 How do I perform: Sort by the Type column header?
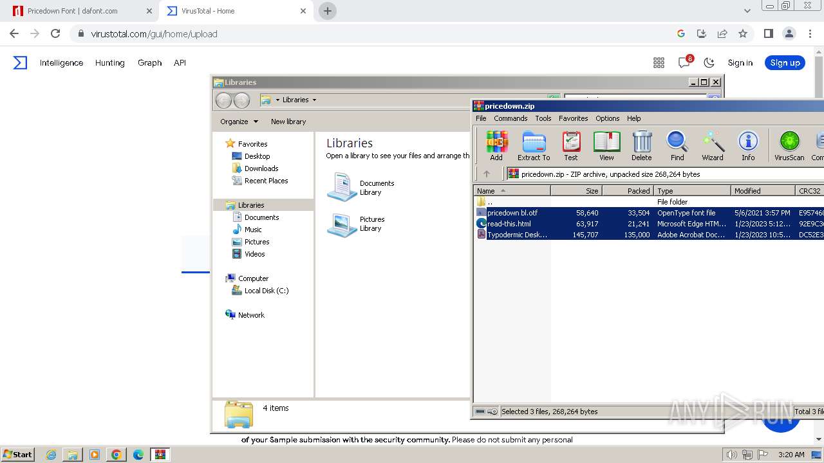coord(693,191)
